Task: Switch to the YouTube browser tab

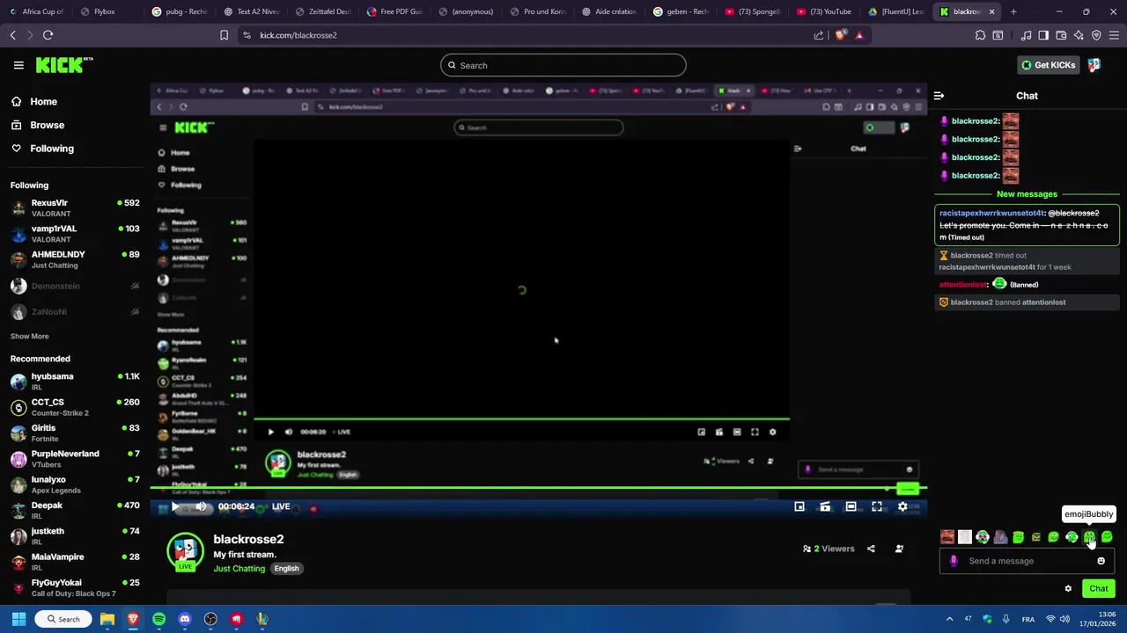Action: click(x=824, y=11)
